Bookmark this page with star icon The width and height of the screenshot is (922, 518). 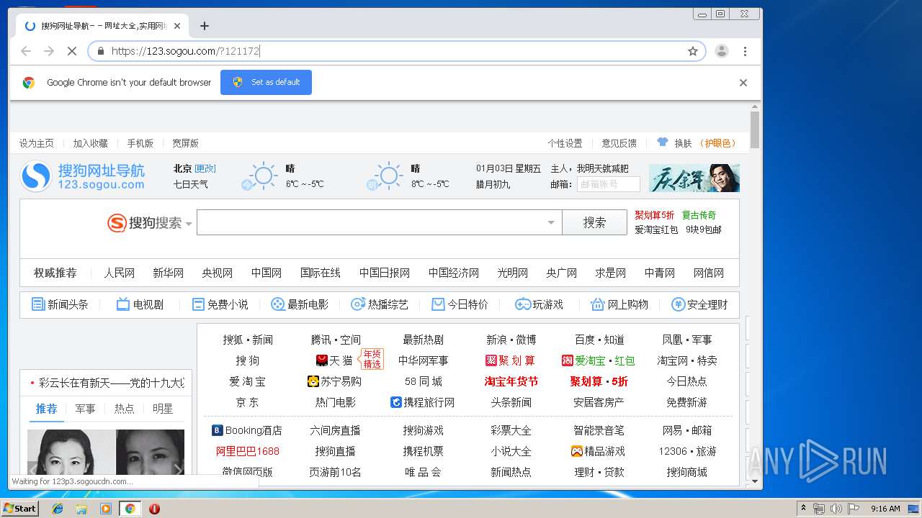693,51
